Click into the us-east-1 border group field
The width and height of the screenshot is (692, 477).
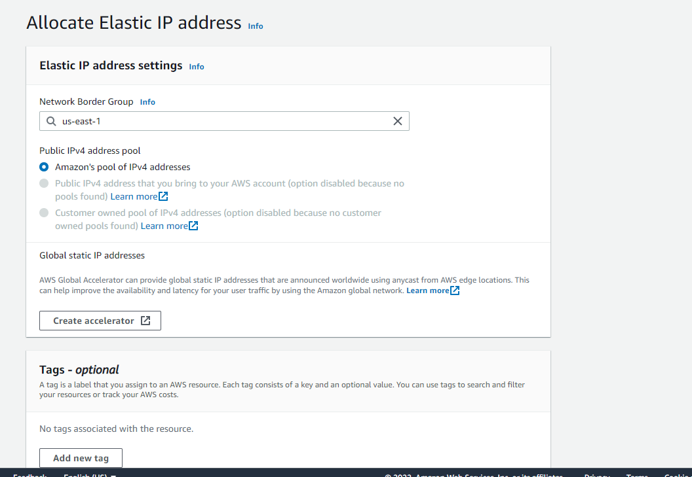(224, 121)
